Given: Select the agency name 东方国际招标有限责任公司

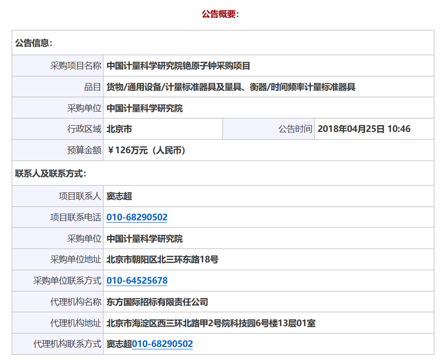Looking at the screenshot, I should 158,302.
